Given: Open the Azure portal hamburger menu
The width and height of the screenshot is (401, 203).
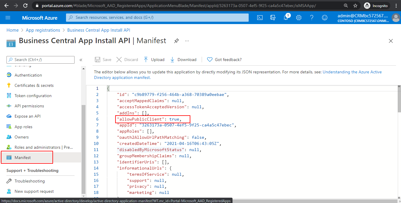Looking at the screenshot, I should pyautogui.click(x=8, y=18).
